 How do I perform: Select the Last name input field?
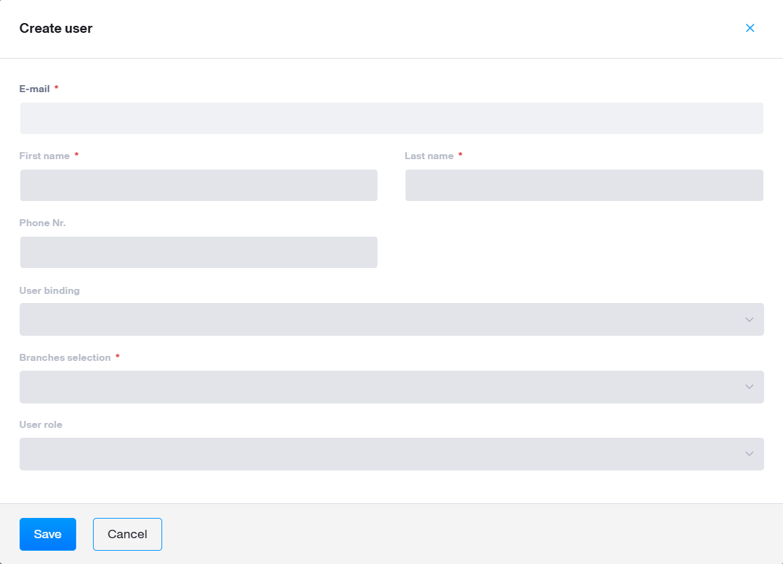pos(584,185)
